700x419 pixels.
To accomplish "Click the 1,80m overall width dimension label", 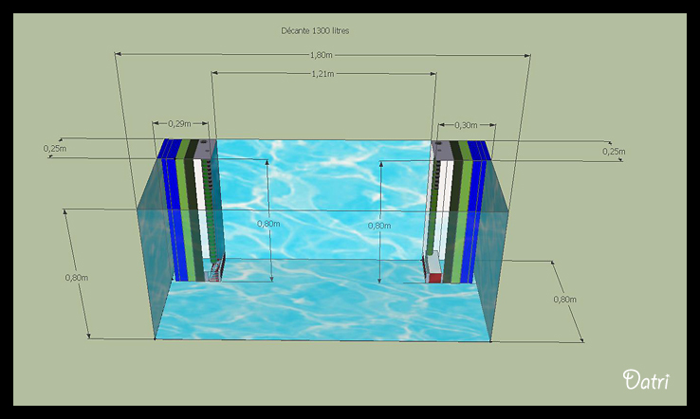I will [321, 55].
